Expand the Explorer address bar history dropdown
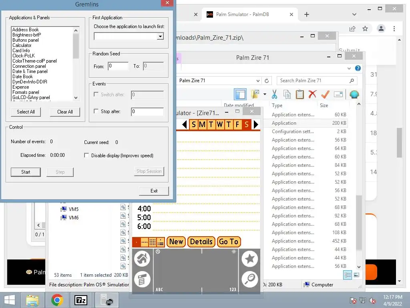This screenshot has width=410, height=308. [x=258, y=81]
